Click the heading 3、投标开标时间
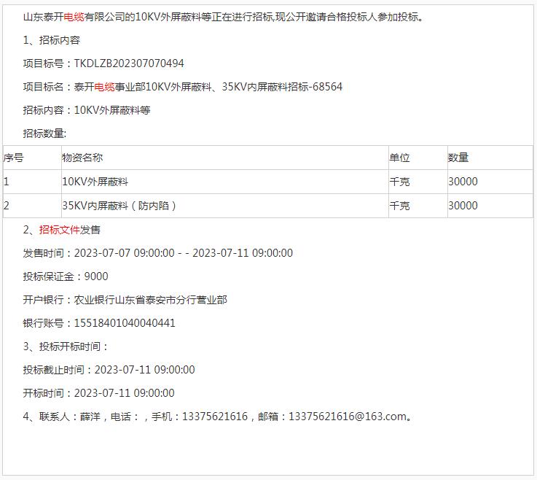 click(66, 347)
